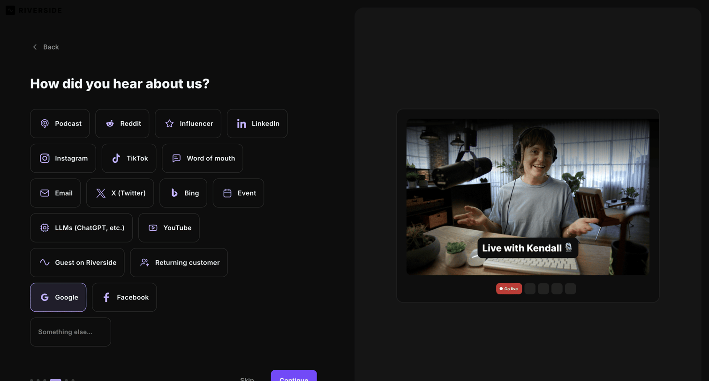709x381 pixels.
Task: Pick the Word of mouth chat option
Action: (202, 158)
